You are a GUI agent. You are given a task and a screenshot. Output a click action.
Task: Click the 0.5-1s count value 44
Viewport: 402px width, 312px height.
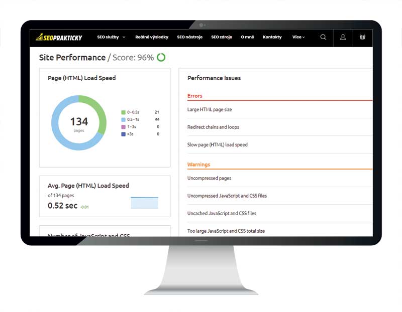coord(157,119)
